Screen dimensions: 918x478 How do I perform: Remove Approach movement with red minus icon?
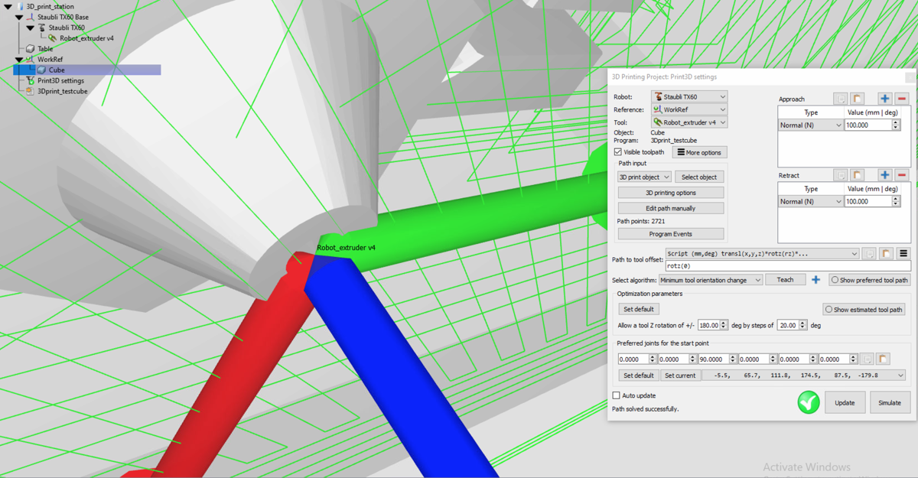902,99
